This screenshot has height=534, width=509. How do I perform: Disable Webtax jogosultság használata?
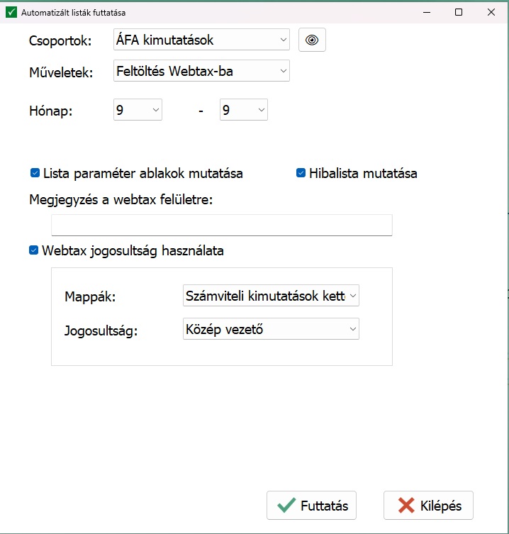(33, 250)
